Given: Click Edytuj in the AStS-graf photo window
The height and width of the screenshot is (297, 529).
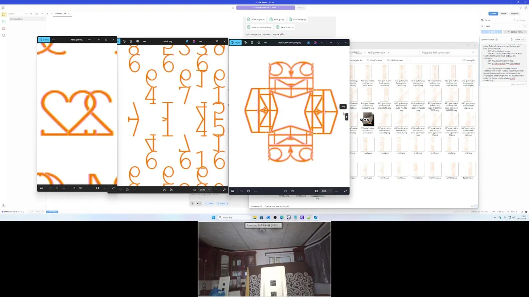Looking at the screenshot, I should point(44,40).
